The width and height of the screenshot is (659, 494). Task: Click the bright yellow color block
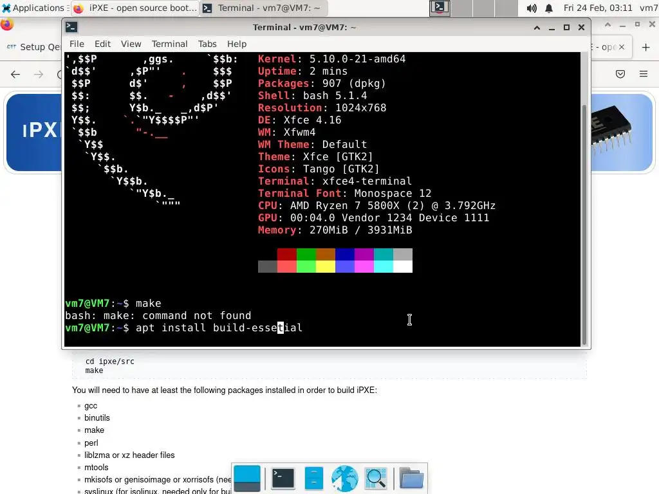click(x=326, y=266)
